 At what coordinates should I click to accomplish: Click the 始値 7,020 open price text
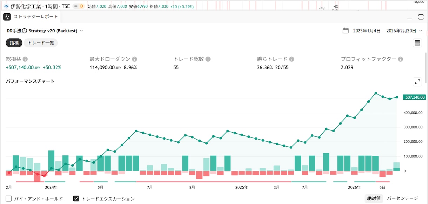(x=97, y=6)
